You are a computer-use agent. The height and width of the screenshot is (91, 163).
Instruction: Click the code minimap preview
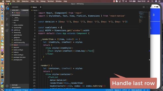[x=143, y=17]
